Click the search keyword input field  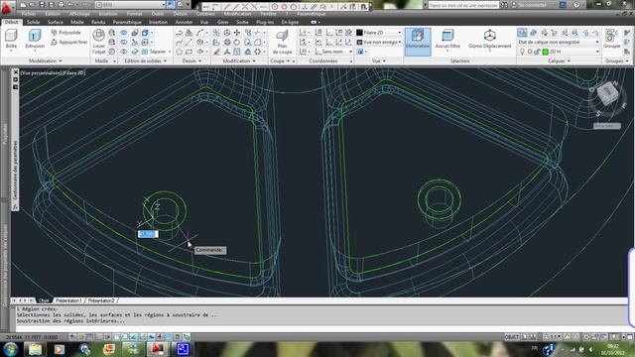pos(463,5)
